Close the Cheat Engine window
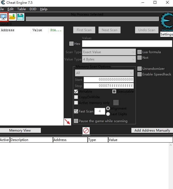 pyautogui.click(x=167, y=2)
